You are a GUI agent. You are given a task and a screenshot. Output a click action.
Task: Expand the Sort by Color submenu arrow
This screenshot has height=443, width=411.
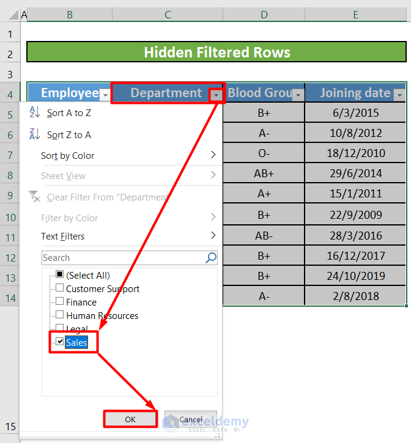pos(213,155)
